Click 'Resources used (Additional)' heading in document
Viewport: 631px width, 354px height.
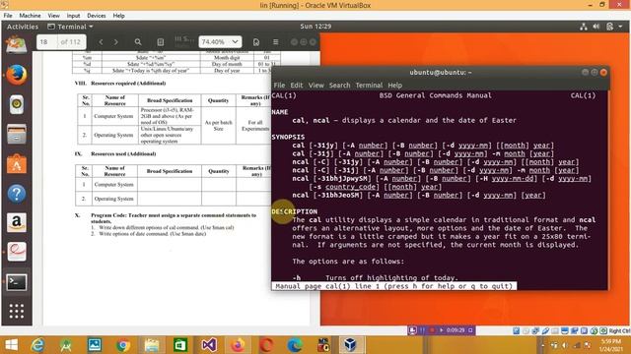pos(123,153)
